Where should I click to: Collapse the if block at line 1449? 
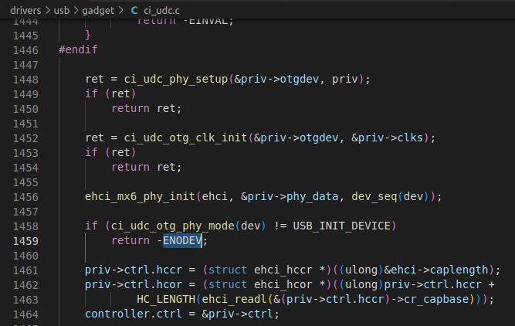point(50,94)
